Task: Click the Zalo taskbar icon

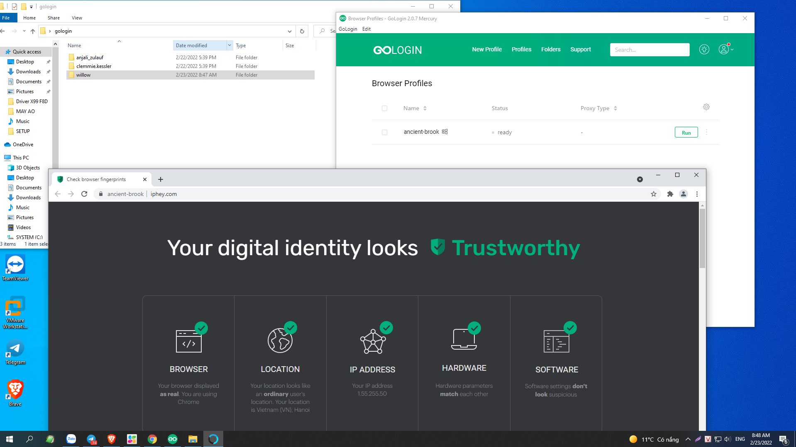Action: pyautogui.click(x=71, y=439)
